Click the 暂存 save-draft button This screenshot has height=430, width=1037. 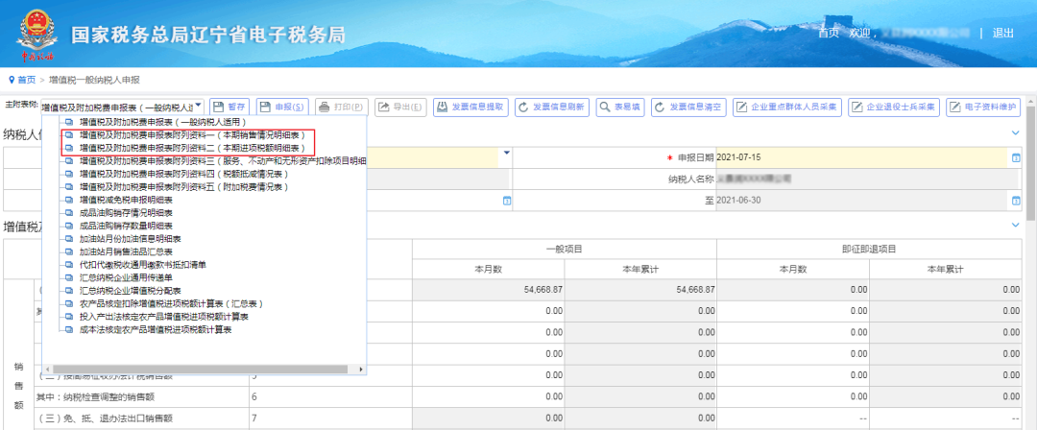229,107
